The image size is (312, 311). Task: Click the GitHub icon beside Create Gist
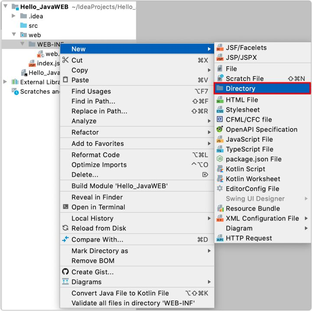[x=65, y=272]
